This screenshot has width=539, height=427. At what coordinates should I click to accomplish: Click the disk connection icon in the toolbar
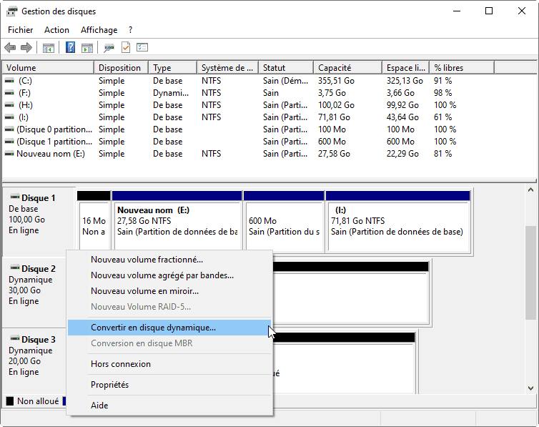tap(109, 48)
